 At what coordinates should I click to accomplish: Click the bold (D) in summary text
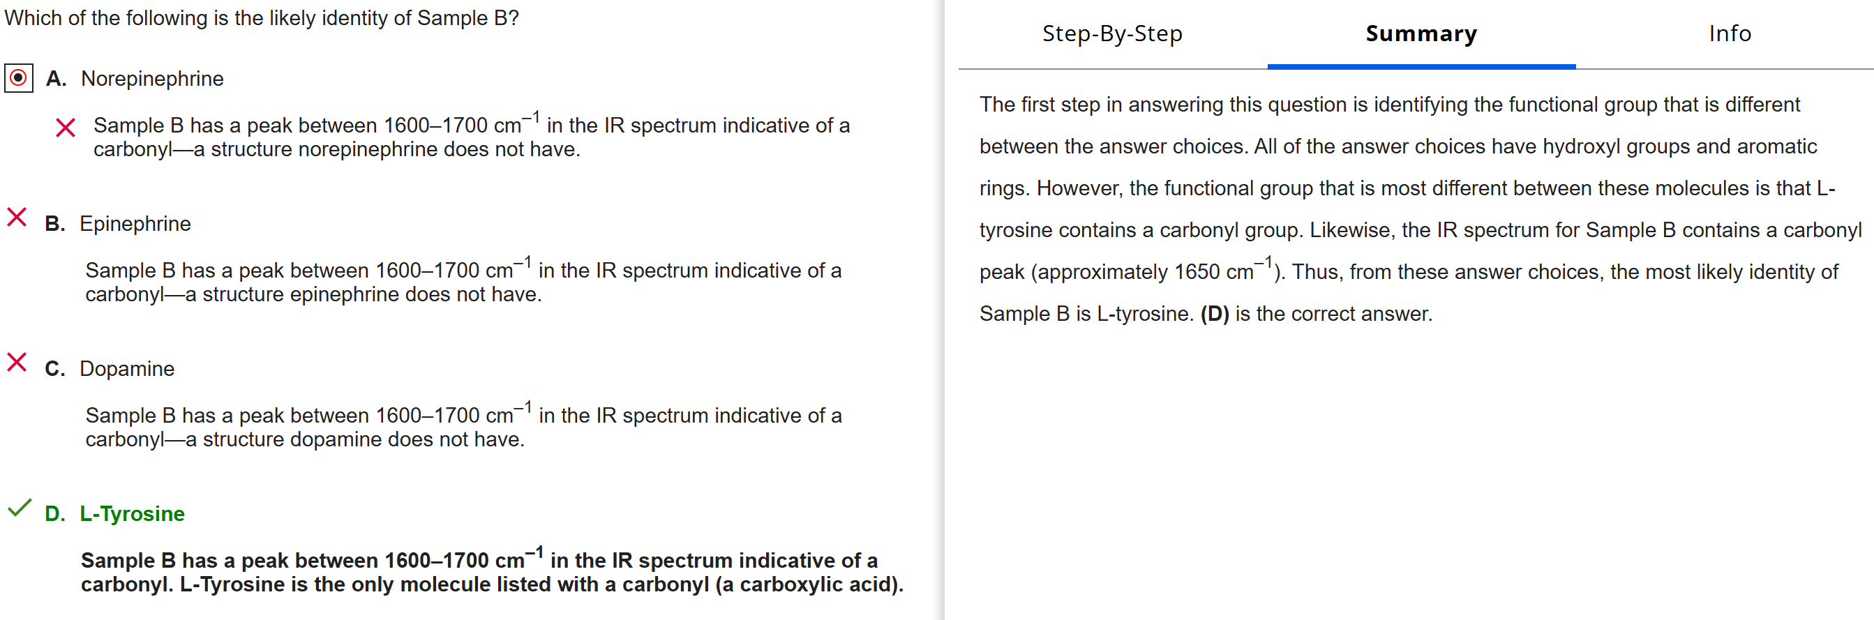(1214, 314)
